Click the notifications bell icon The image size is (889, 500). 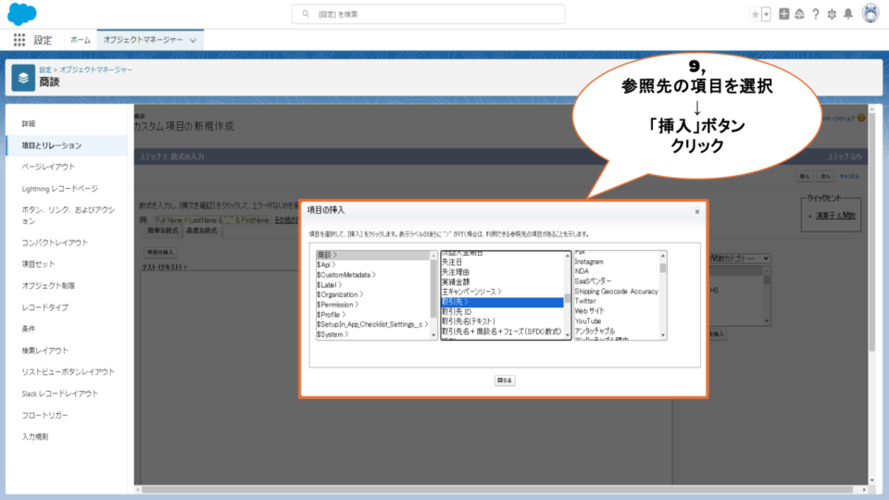pyautogui.click(x=848, y=14)
